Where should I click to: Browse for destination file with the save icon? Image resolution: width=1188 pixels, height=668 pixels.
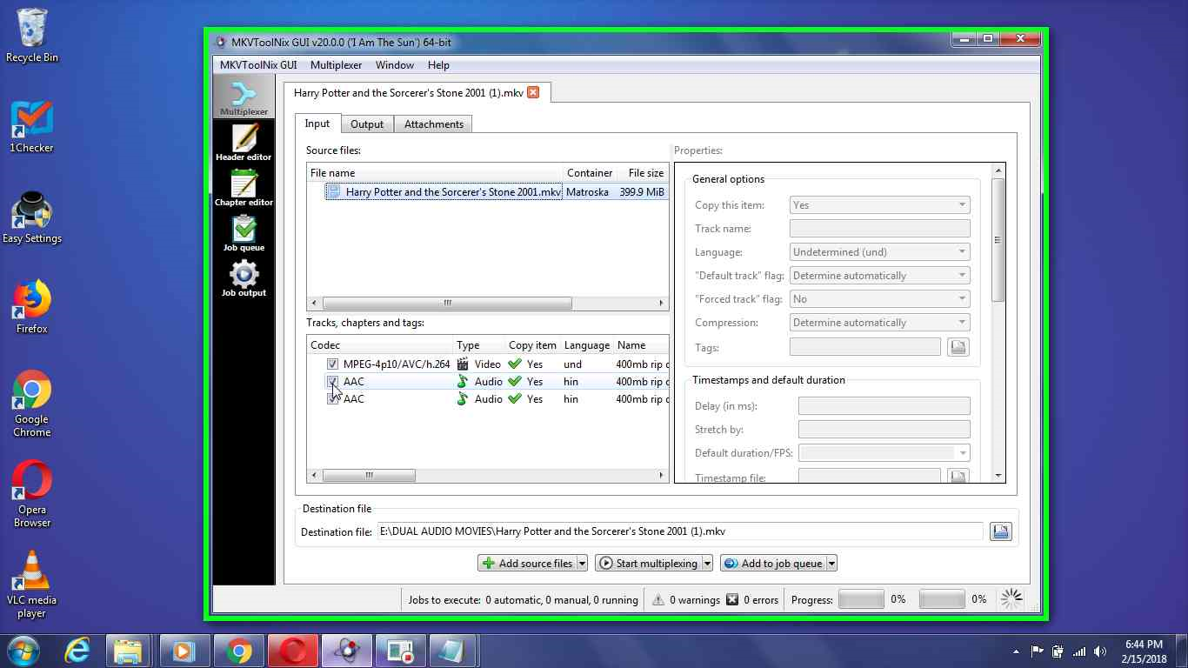1000,531
